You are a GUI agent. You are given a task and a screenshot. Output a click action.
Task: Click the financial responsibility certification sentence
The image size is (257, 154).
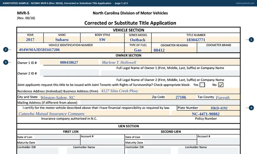96,108
